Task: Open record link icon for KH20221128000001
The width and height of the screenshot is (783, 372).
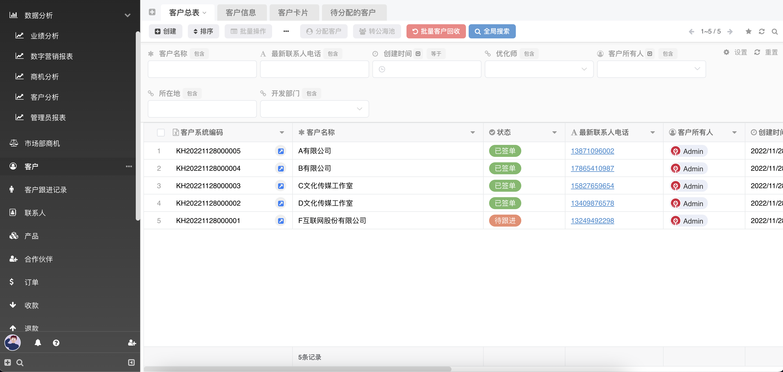Action: pos(281,221)
